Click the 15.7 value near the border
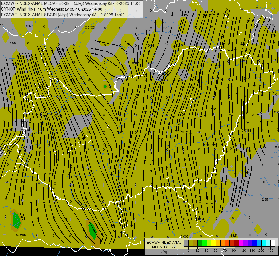This screenshot has height=256, width=279. tap(201, 219)
